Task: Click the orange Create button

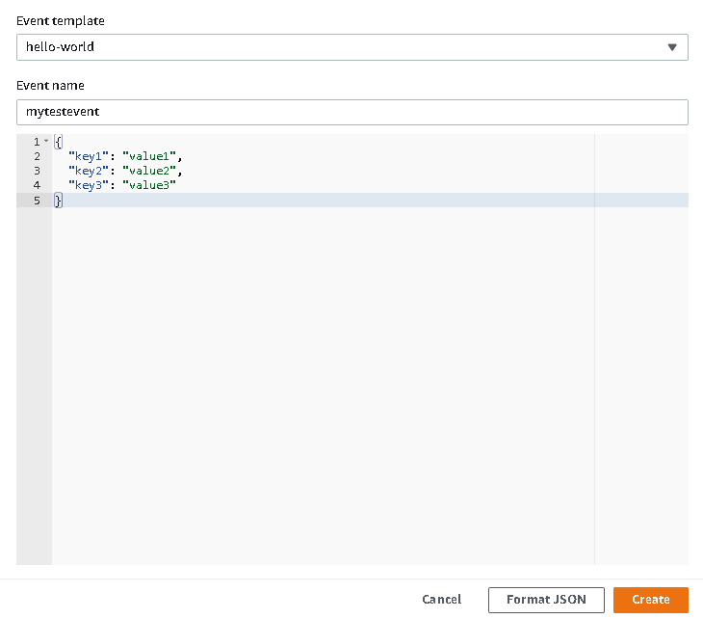Action: click(650, 600)
